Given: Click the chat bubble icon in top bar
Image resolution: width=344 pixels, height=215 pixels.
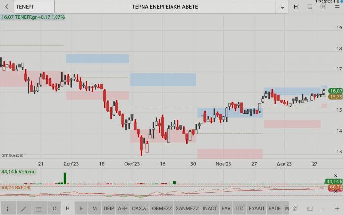Looking at the screenshot, I should coord(323,7).
